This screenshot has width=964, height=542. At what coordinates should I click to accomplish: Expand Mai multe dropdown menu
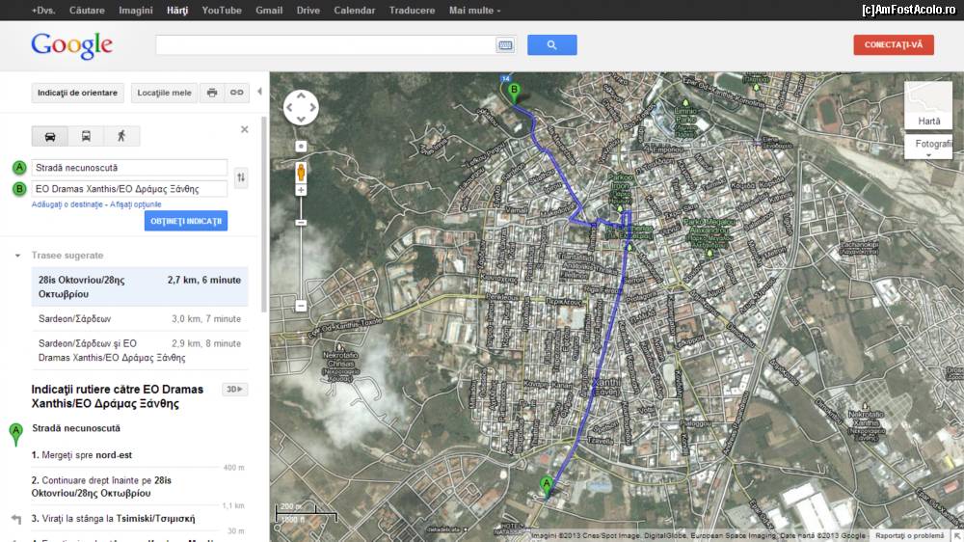474,11
